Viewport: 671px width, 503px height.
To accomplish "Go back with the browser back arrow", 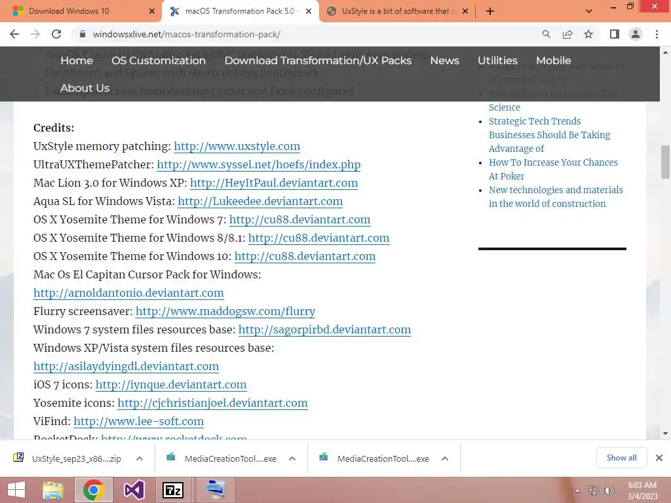I will click(x=14, y=34).
